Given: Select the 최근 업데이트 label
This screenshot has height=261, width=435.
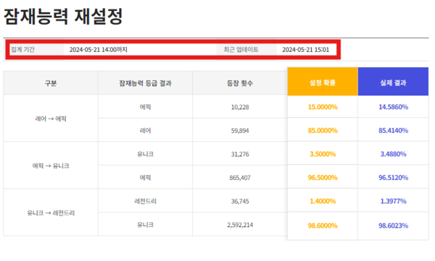Looking at the screenshot, I should click(x=241, y=50).
